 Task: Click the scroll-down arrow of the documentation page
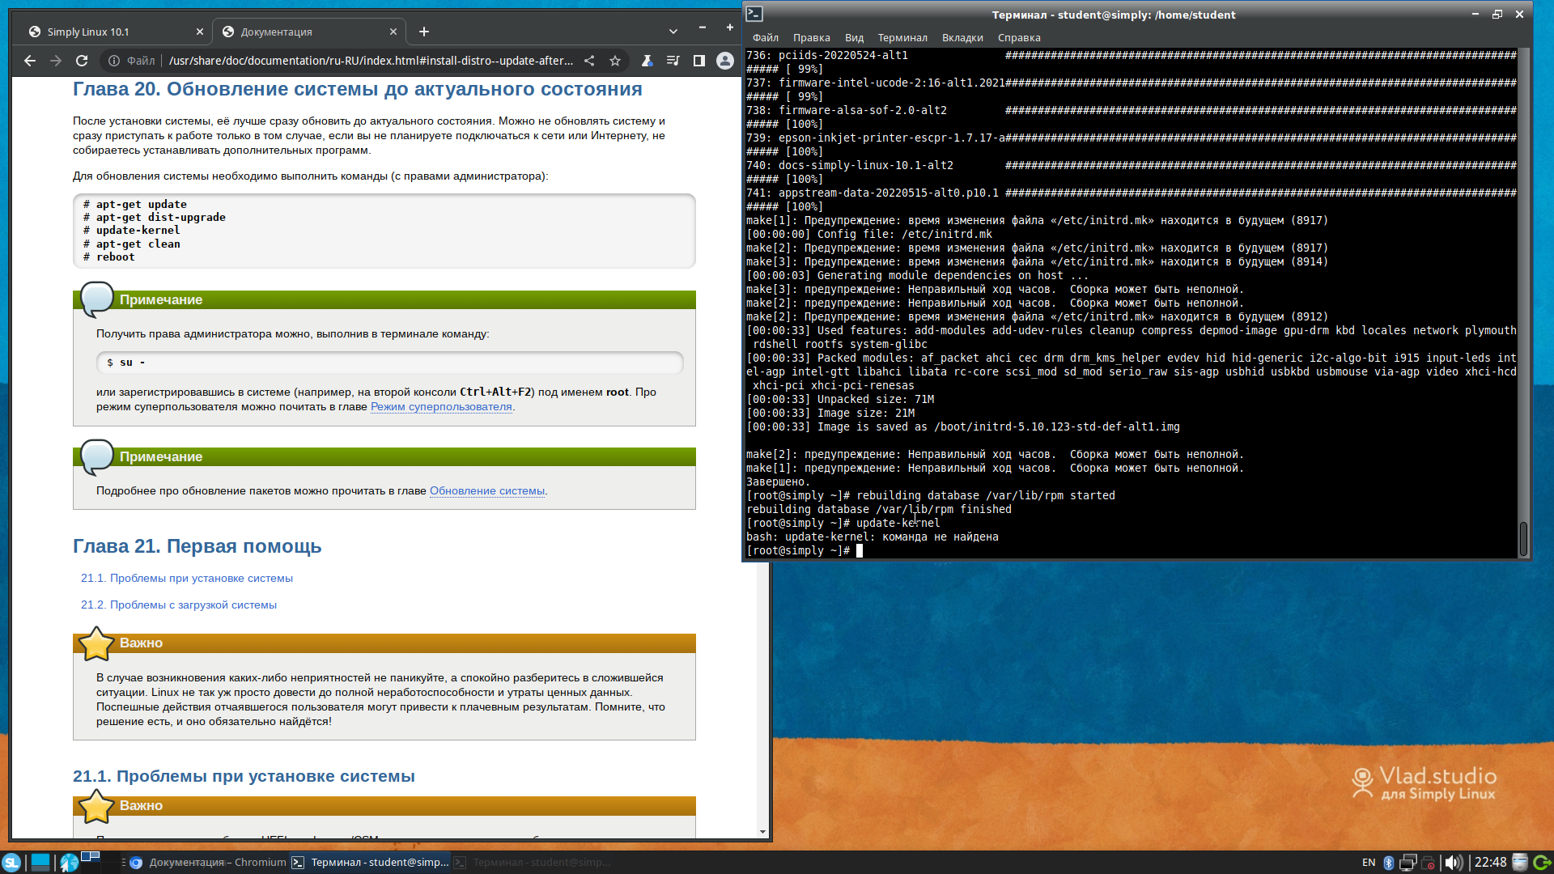[x=762, y=832]
